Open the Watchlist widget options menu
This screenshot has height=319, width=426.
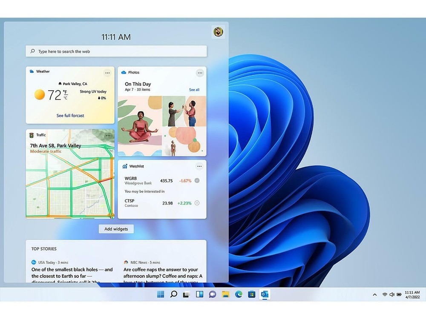click(199, 166)
